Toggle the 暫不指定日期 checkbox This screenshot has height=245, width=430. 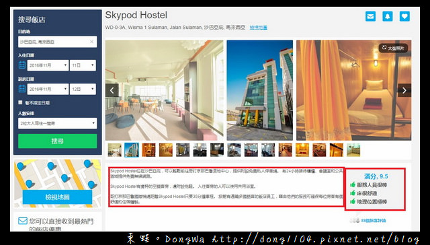click(20, 102)
